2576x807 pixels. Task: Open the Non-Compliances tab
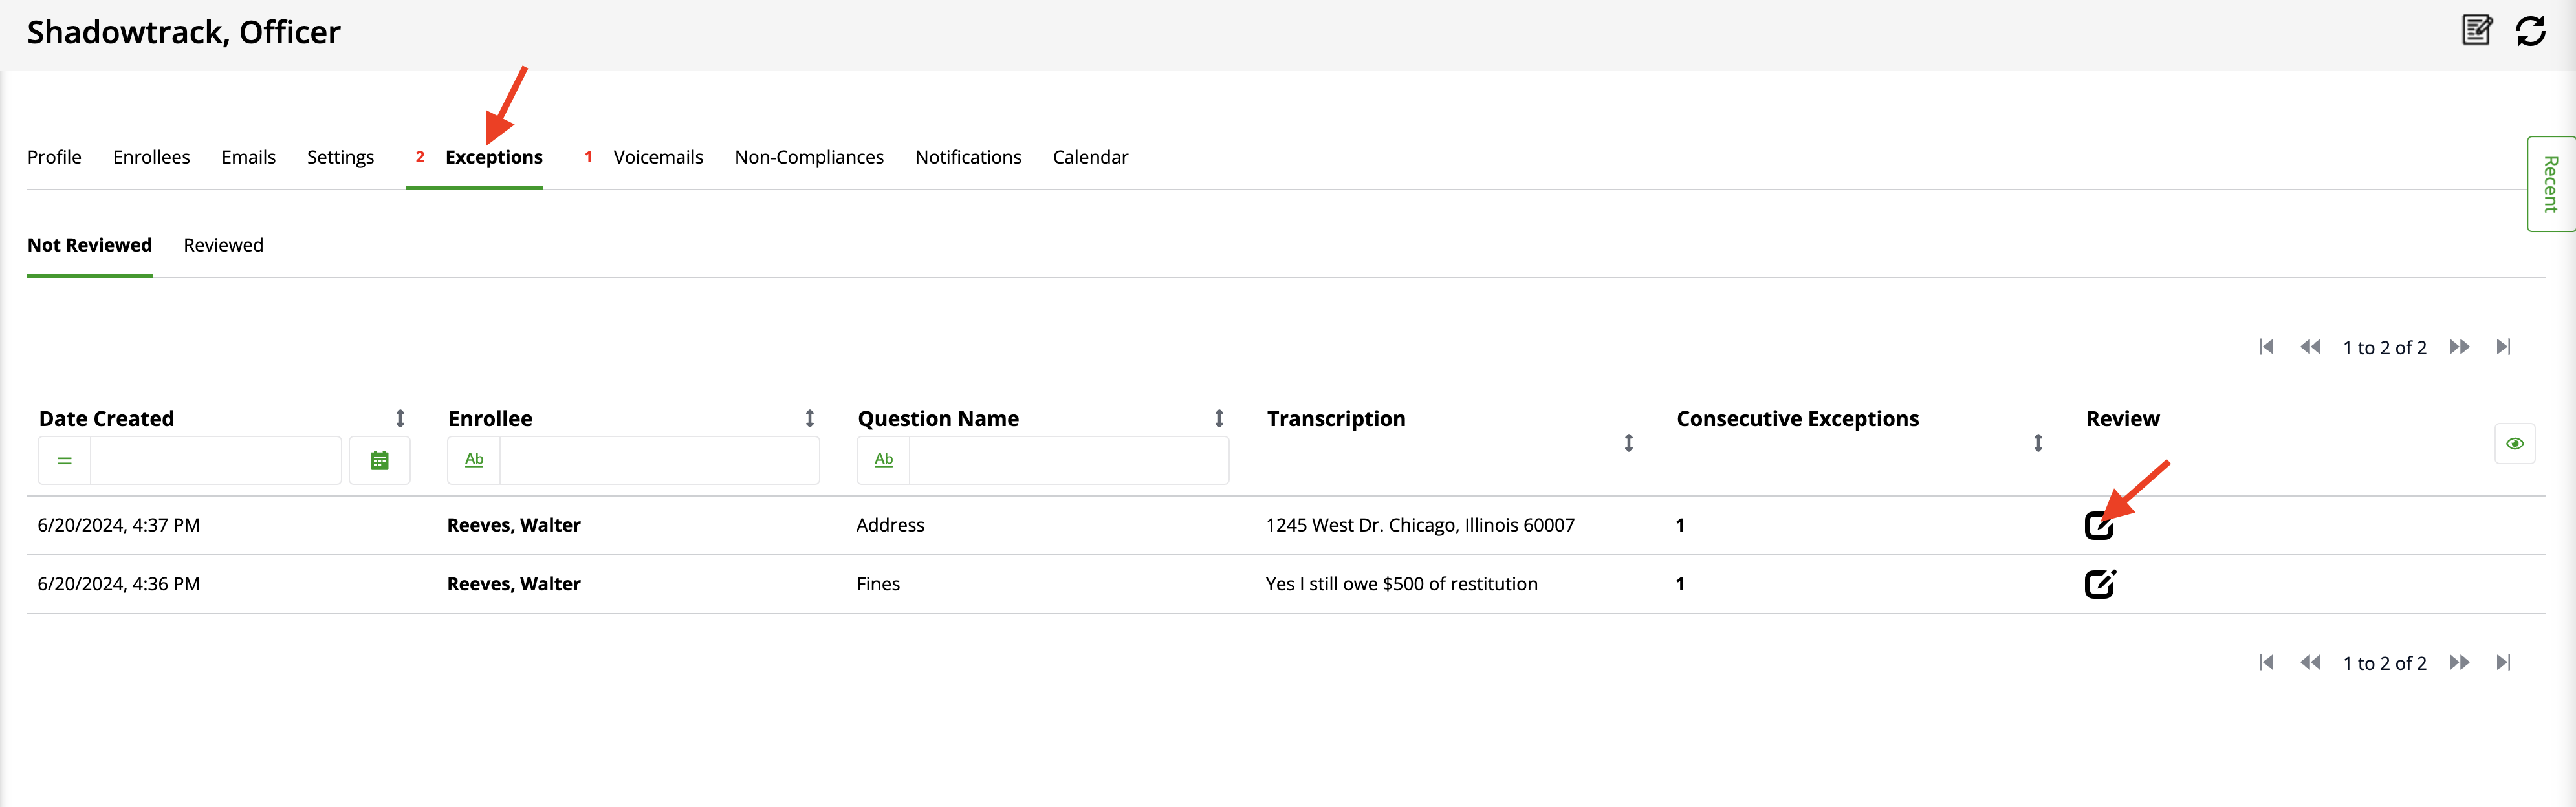tap(808, 157)
